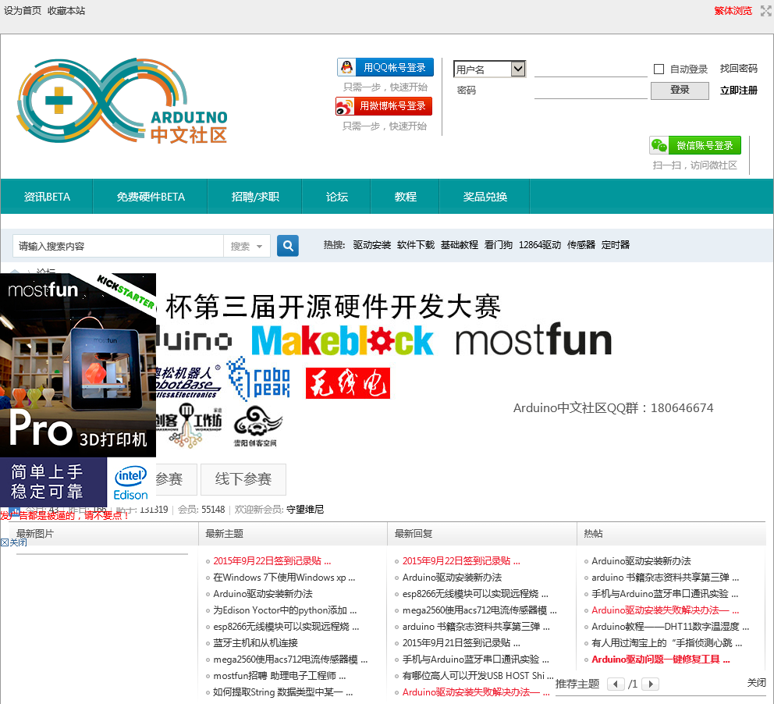This screenshot has height=704, width=774.
Task: Click the 贵阳创客空间 dragon logo
Action: 257,427
